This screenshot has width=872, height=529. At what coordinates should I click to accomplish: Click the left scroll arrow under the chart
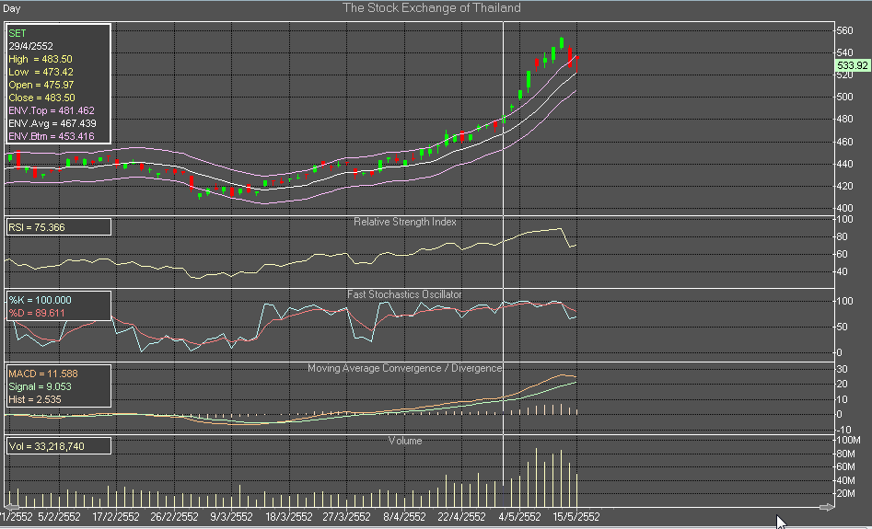click(x=11, y=507)
